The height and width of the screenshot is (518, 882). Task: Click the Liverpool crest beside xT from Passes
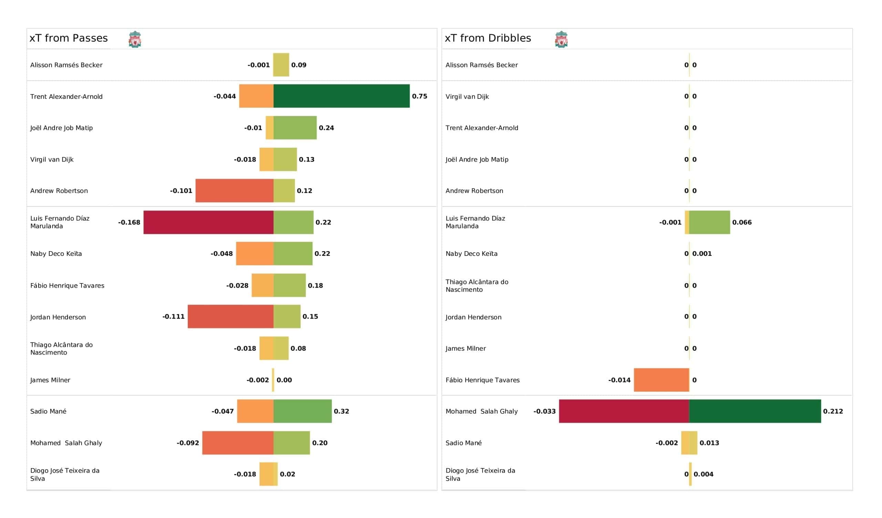click(x=135, y=39)
